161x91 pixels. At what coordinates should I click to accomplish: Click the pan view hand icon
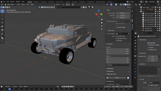pyautogui.click(x=102, y=23)
